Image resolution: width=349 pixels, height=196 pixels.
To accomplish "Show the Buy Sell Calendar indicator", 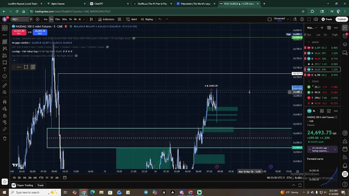I will click(x=76, y=56).
